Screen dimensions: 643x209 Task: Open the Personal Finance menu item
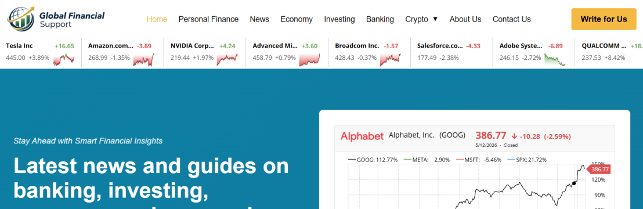click(208, 19)
